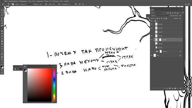192x108 pixels.
Task: Click foreground color swatch in toolbox
Action: coord(1,67)
